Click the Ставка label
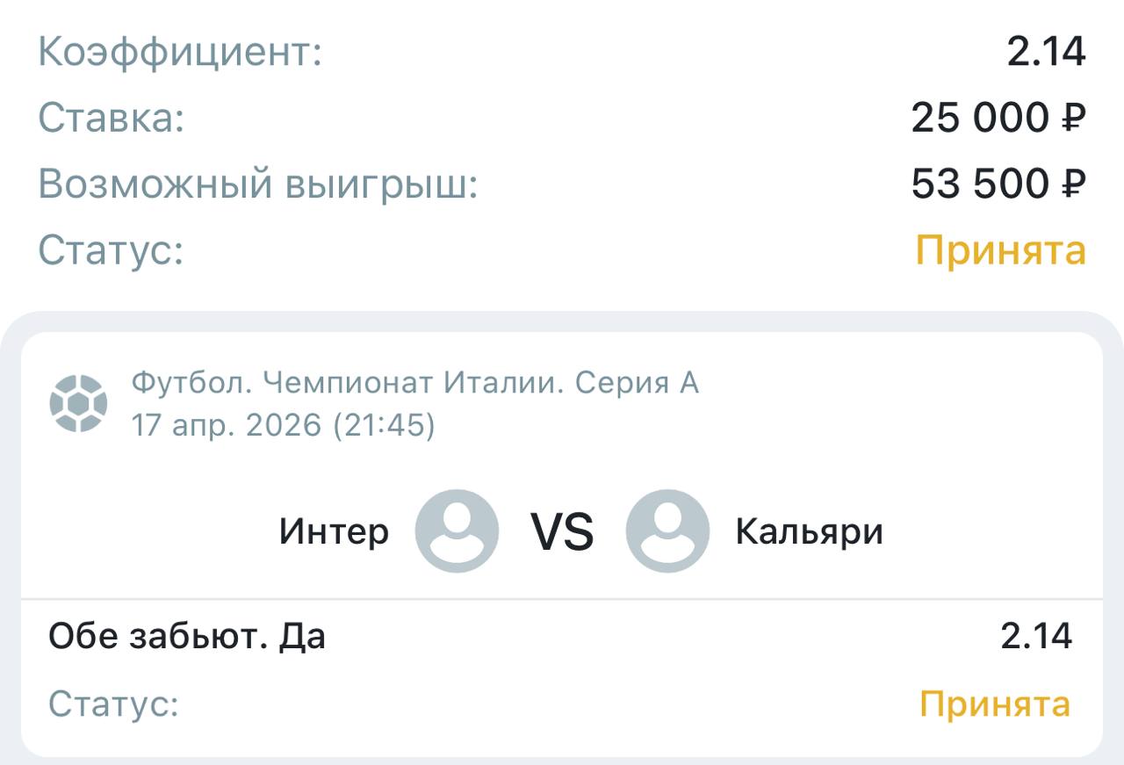1124x765 pixels. 112,118
